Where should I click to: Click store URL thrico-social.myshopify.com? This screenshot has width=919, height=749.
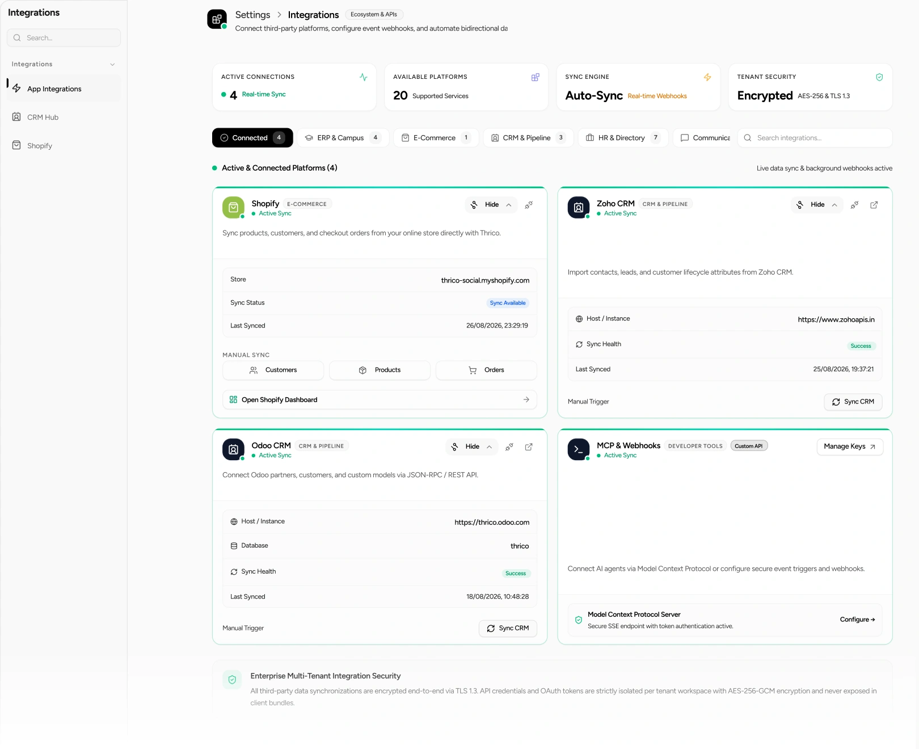click(485, 280)
